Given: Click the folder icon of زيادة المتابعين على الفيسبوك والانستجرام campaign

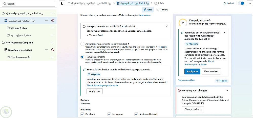Looking at the screenshot, I should (3, 13).
